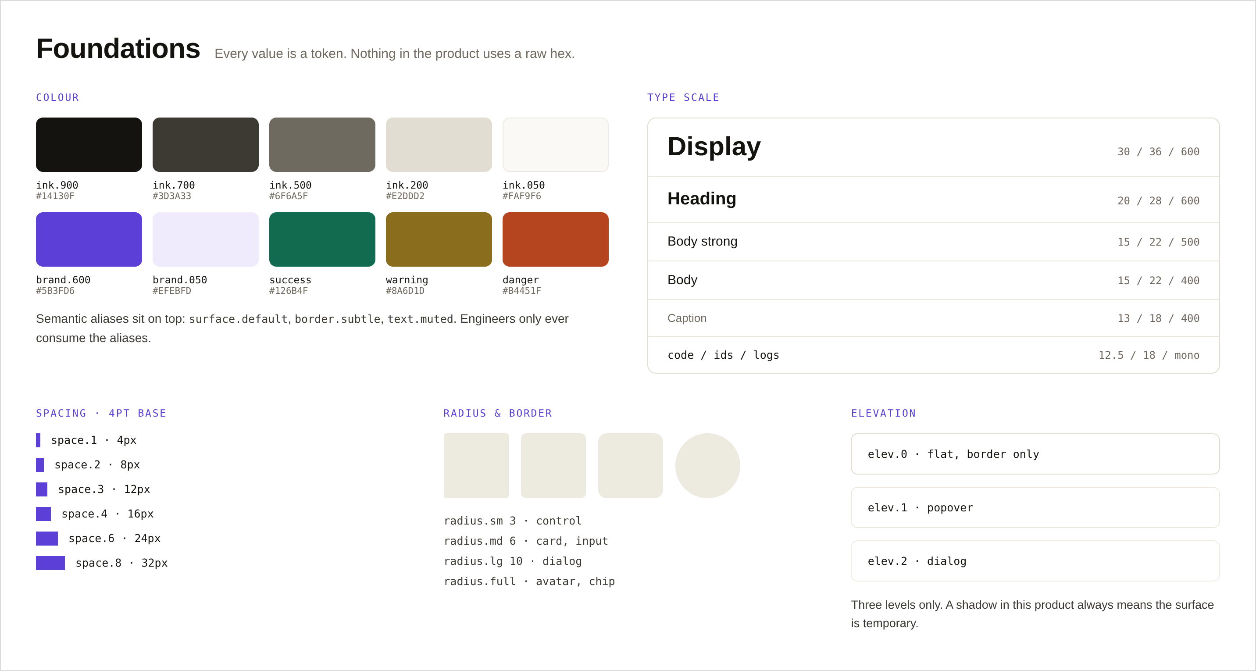Click the hex code #6F6A5F

(x=288, y=196)
